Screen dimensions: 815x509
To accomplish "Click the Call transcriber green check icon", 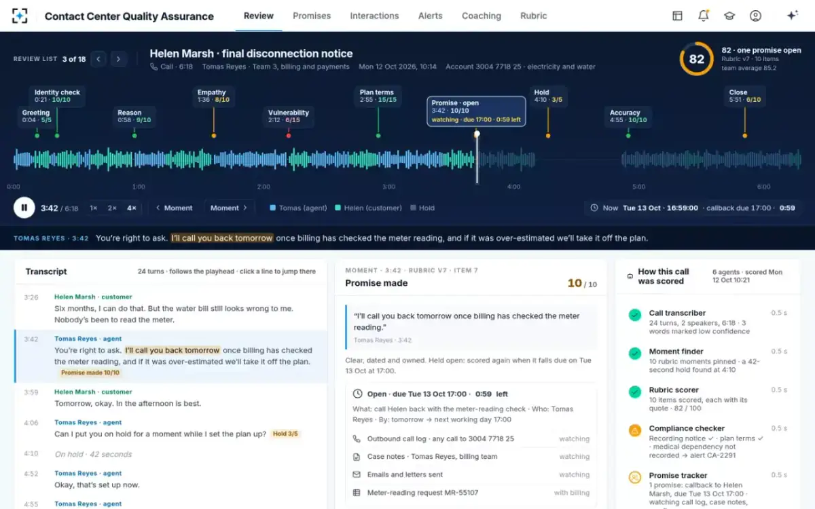I will [x=634, y=315].
